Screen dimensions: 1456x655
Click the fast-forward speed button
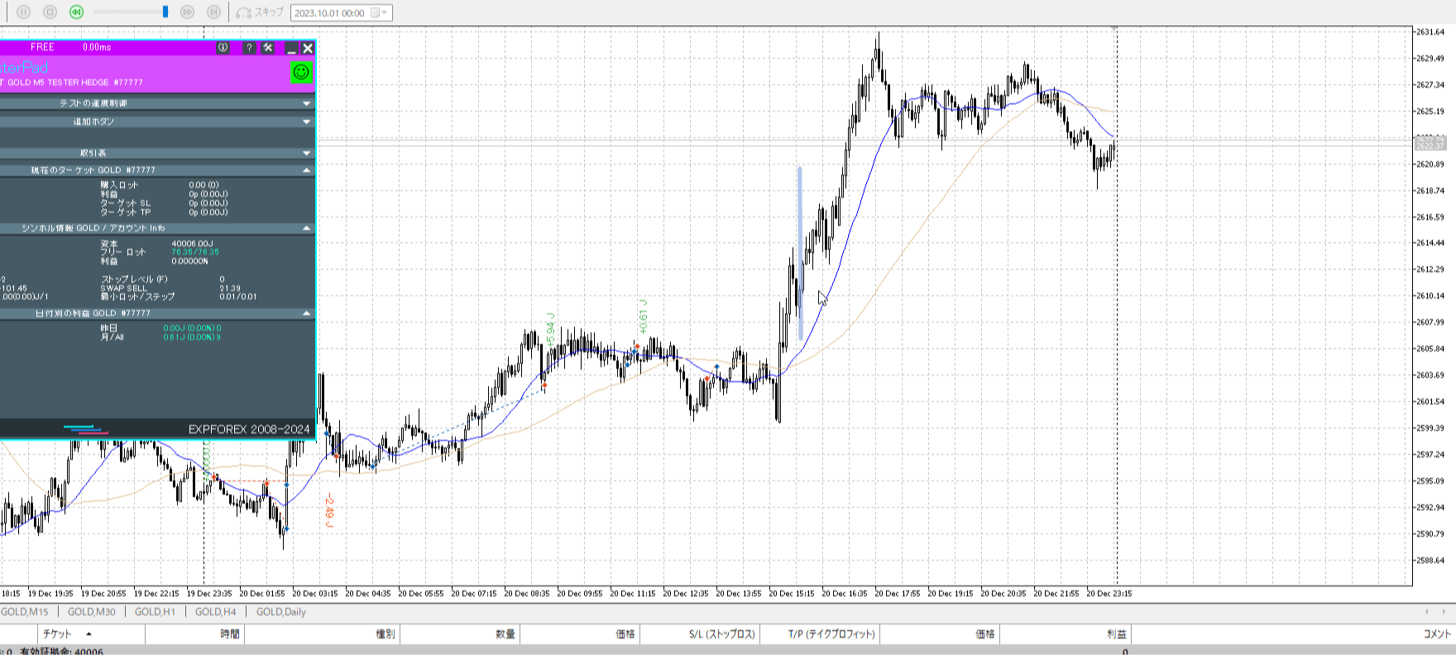pos(187,12)
